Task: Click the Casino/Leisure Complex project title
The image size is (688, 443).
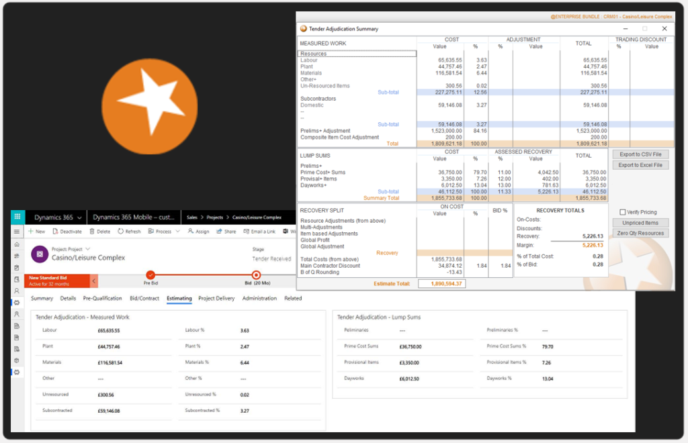Action: coord(88,258)
